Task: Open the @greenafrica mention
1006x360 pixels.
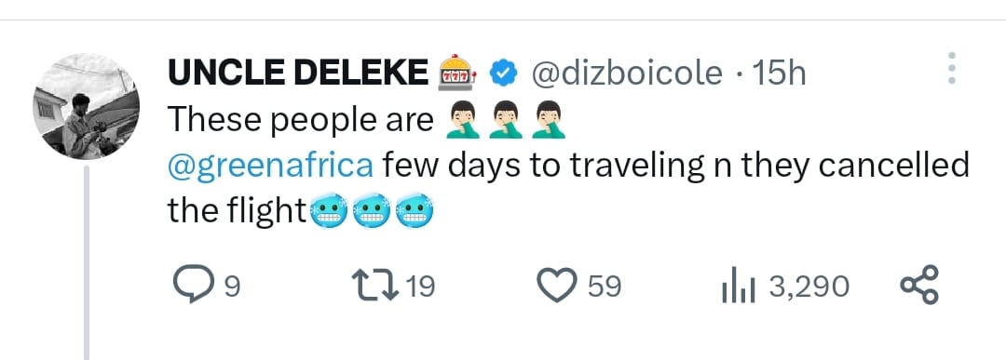Action: (270, 167)
